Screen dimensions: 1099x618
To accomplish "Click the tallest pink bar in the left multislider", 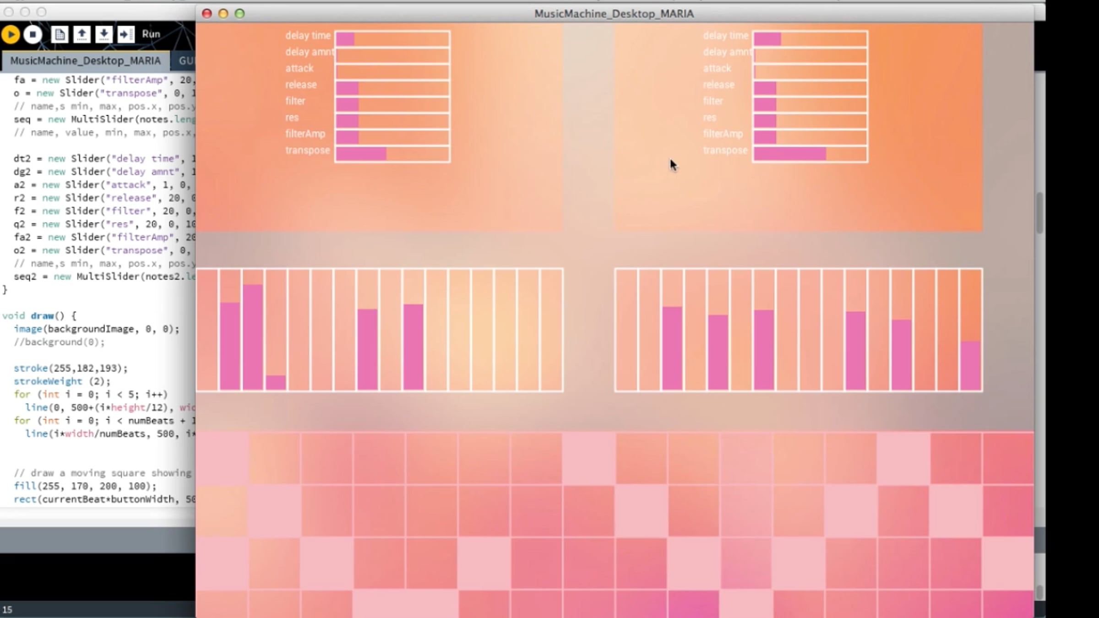I will (x=253, y=336).
